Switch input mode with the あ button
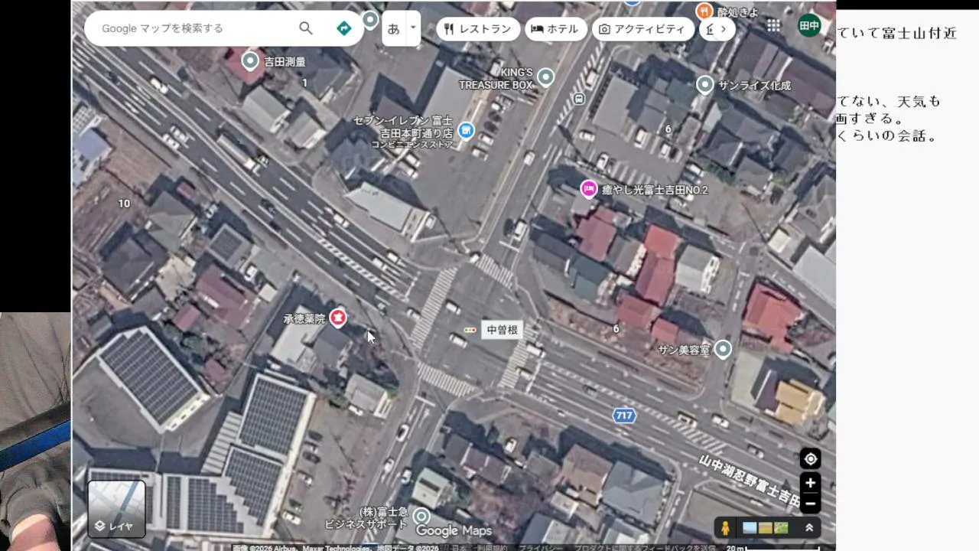979x551 pixels. pos(393,29)
